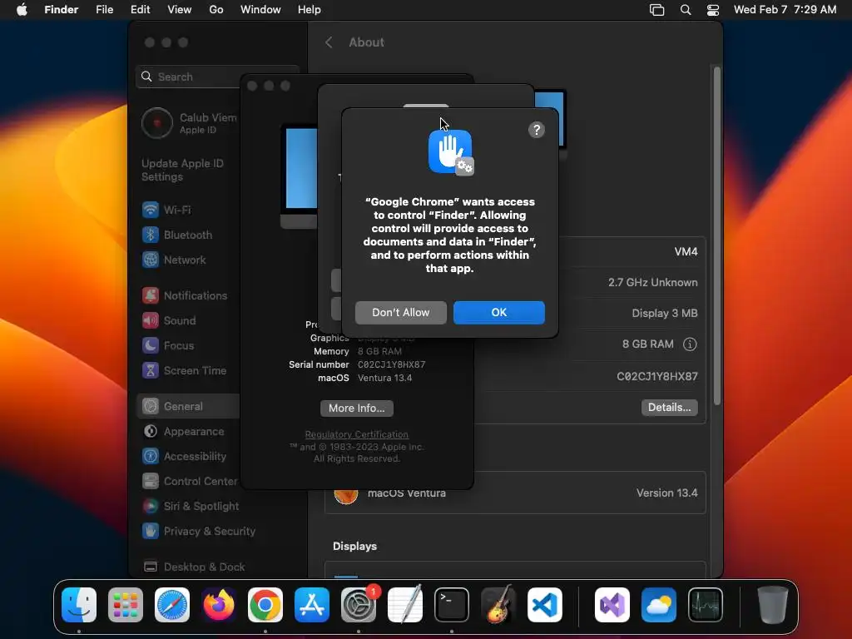Click the System Settings vertical scrollbar

click(x=716, y=235)
